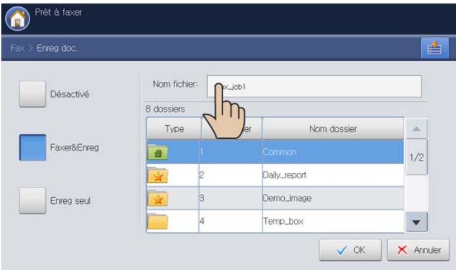The height and width of the screenshot is (270, 456).
Task: Click the Nom fichier text field
Action: (314, 86)
